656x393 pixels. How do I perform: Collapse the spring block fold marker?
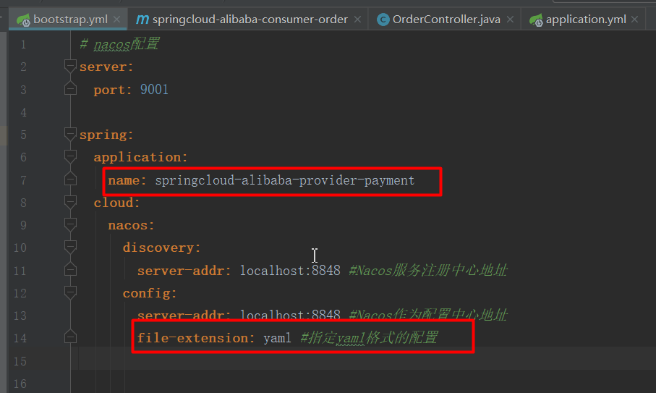point(70,135)
